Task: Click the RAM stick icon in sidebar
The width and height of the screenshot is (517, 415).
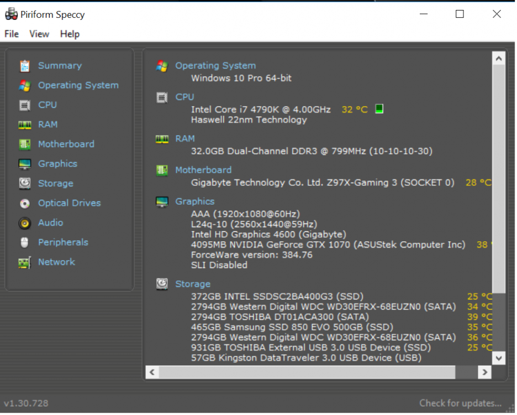Action: point(25,125)
